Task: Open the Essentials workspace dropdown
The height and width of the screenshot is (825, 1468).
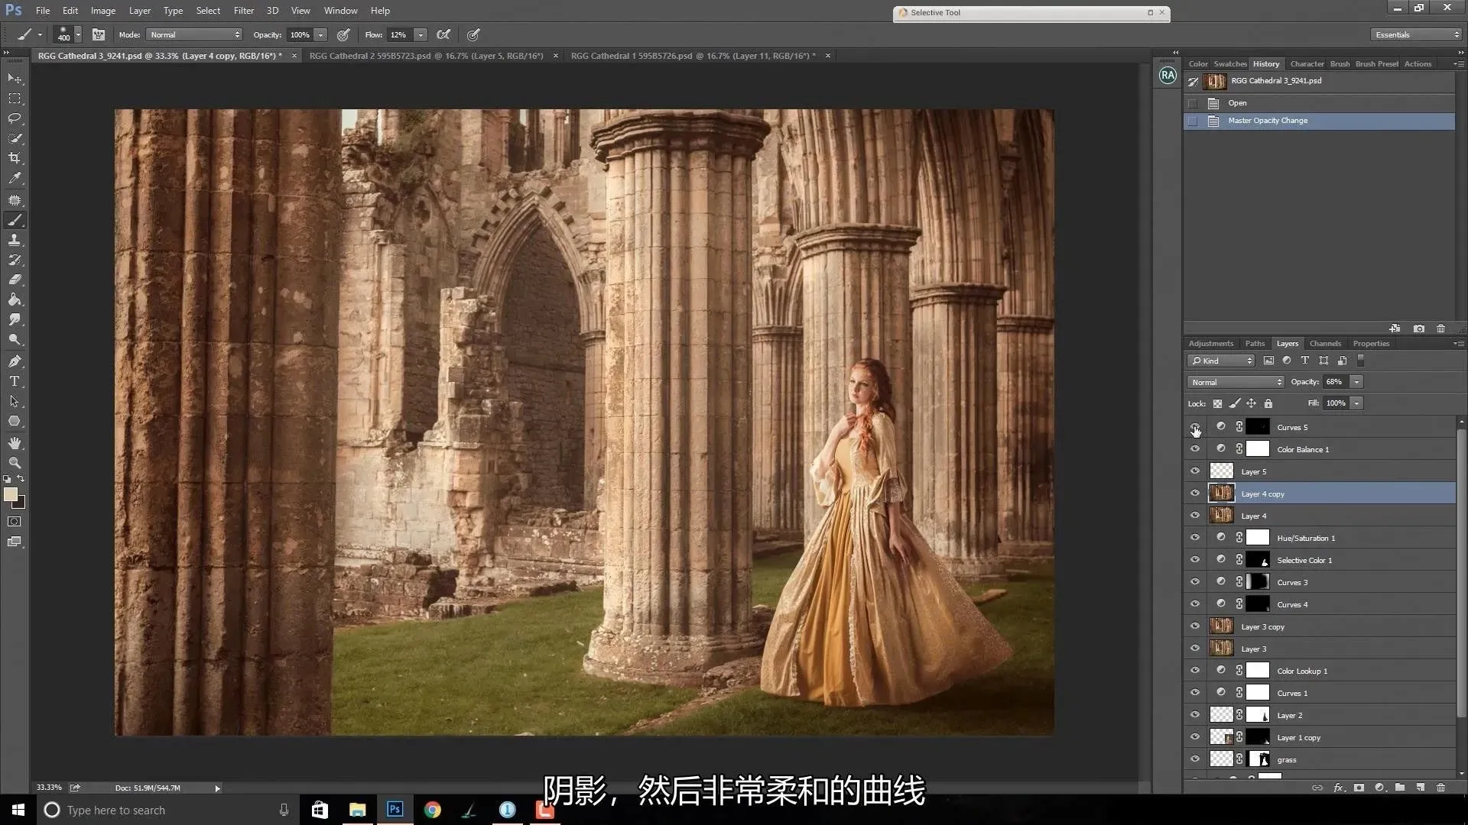Action: (1416, 35)
